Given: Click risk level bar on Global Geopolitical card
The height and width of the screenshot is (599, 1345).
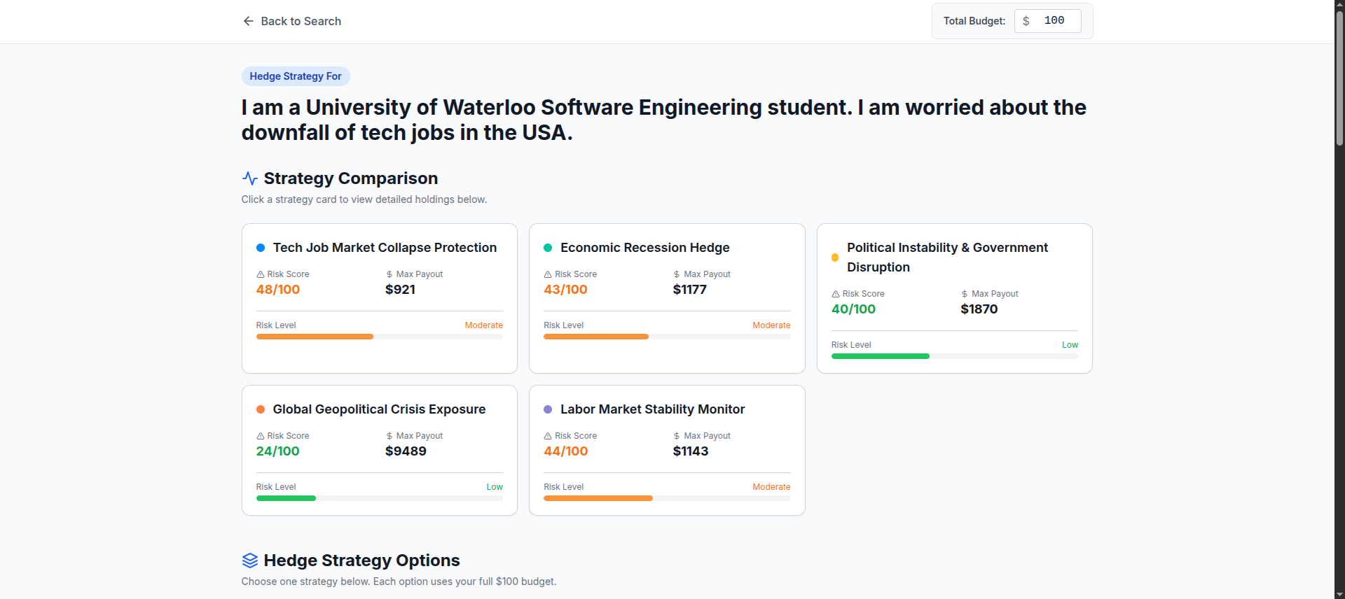Looking at the screenshot, I should (x=379, y=498).
